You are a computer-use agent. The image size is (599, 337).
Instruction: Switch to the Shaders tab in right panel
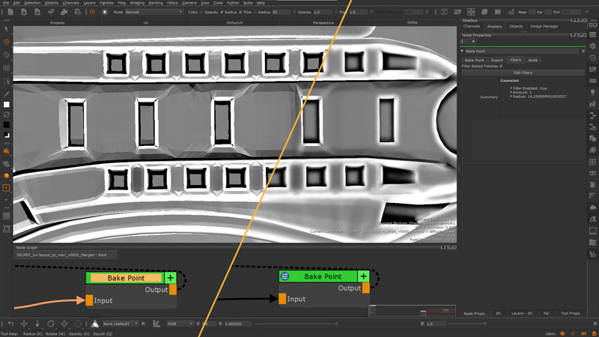coord(494,26)
